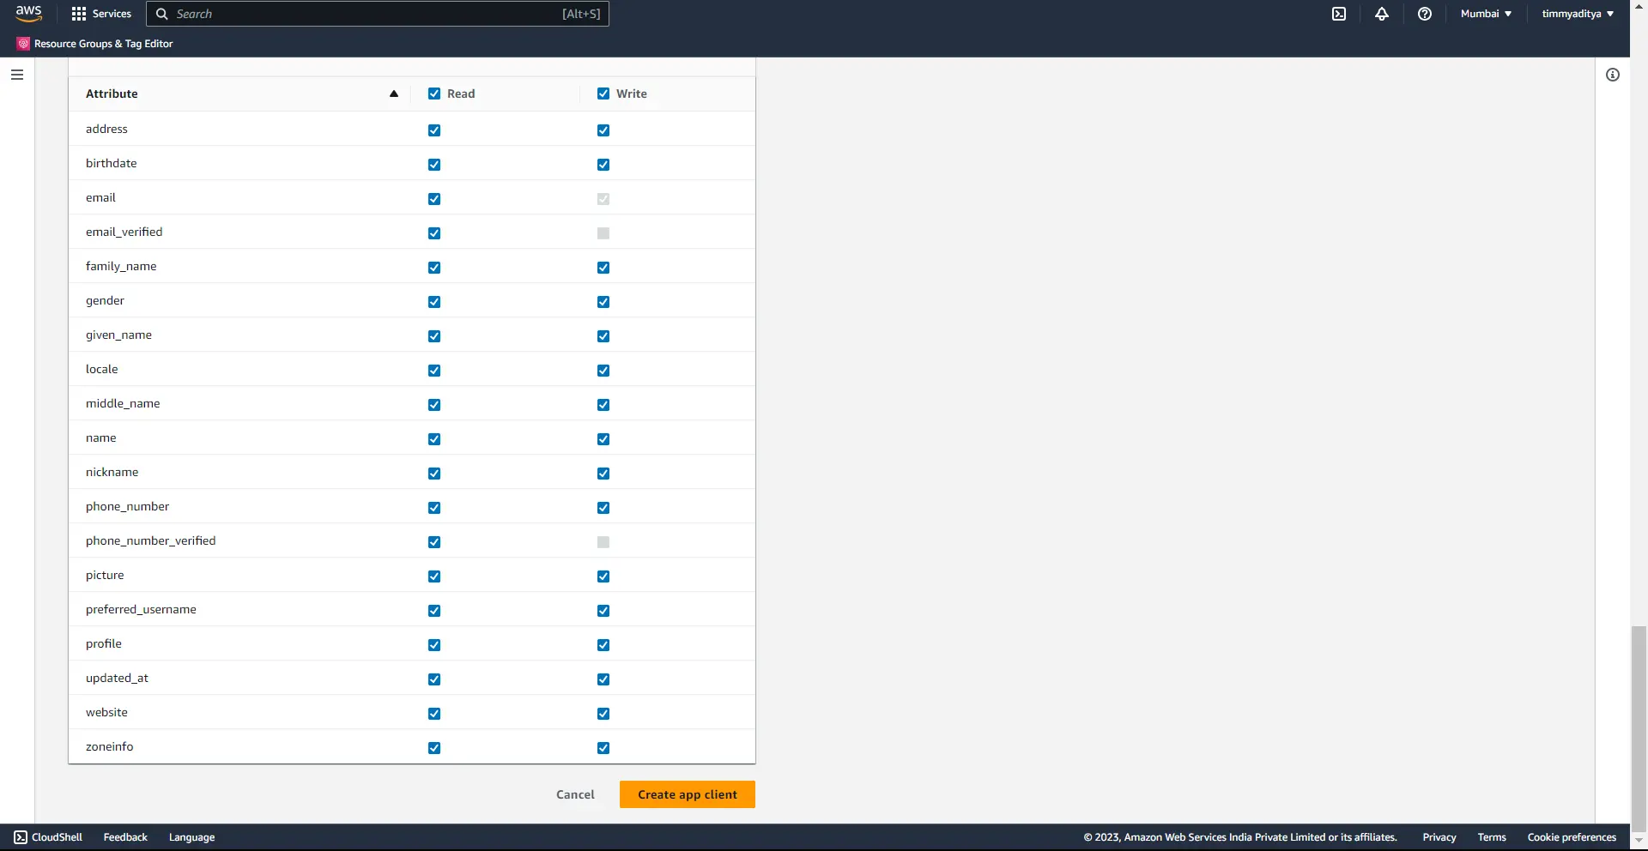Uncheck Write for website
This screenshot has width=1648, height=851.
click(x=603, y=714)
